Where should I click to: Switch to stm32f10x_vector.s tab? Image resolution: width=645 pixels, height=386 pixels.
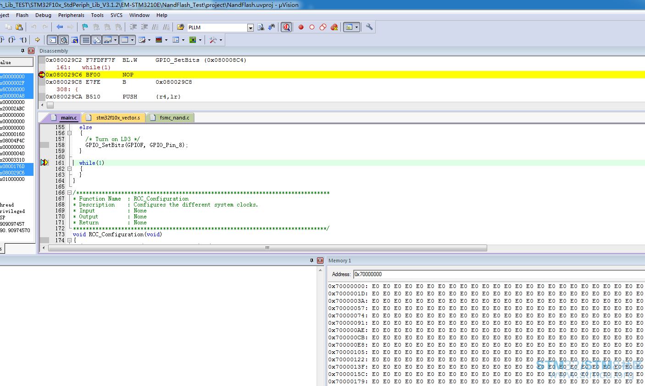click(114, 118)
